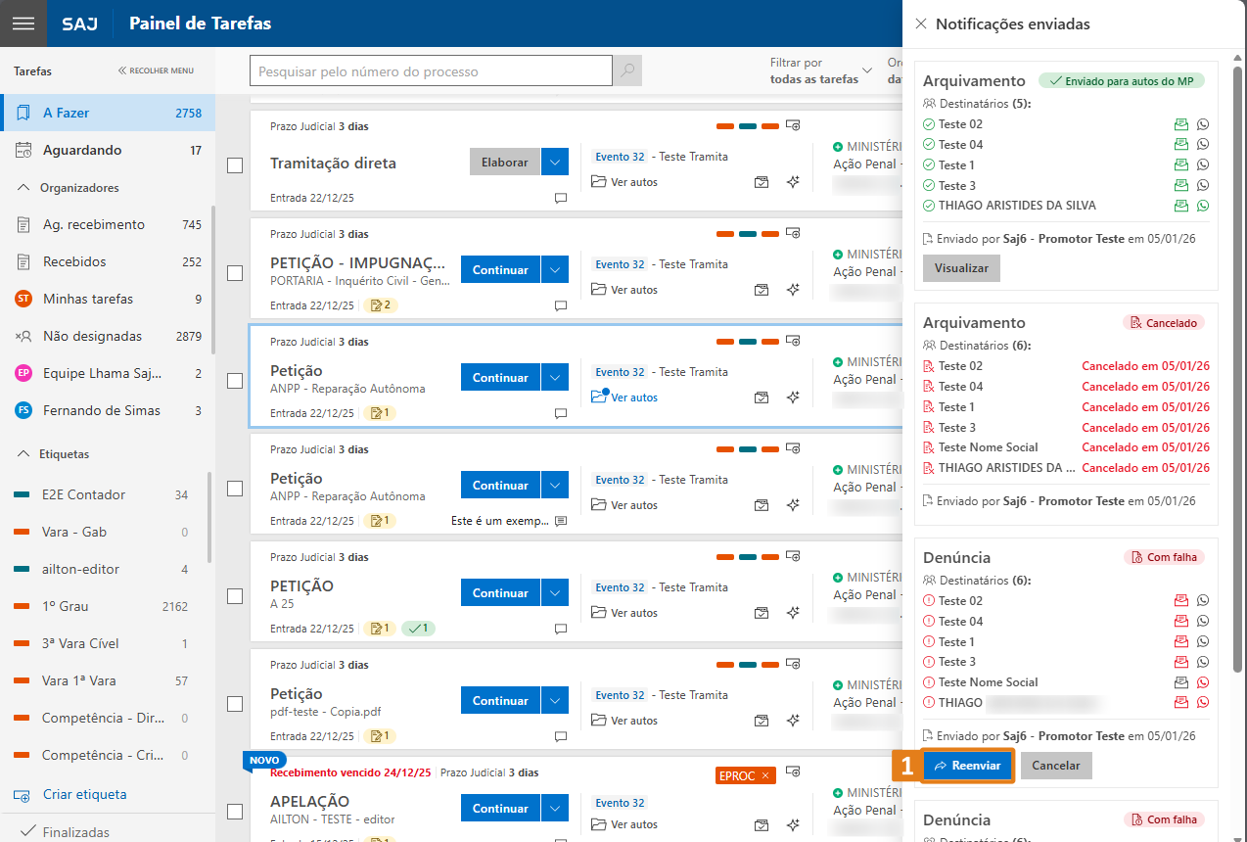Close the Notificações enviadas panel
The image size is (1247, 842).
click(x=920, y=23)
